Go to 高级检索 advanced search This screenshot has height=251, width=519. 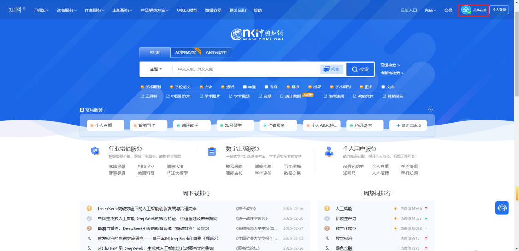pos(390,65)
